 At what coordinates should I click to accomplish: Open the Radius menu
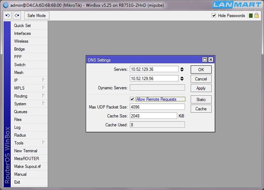click(29, 135)
